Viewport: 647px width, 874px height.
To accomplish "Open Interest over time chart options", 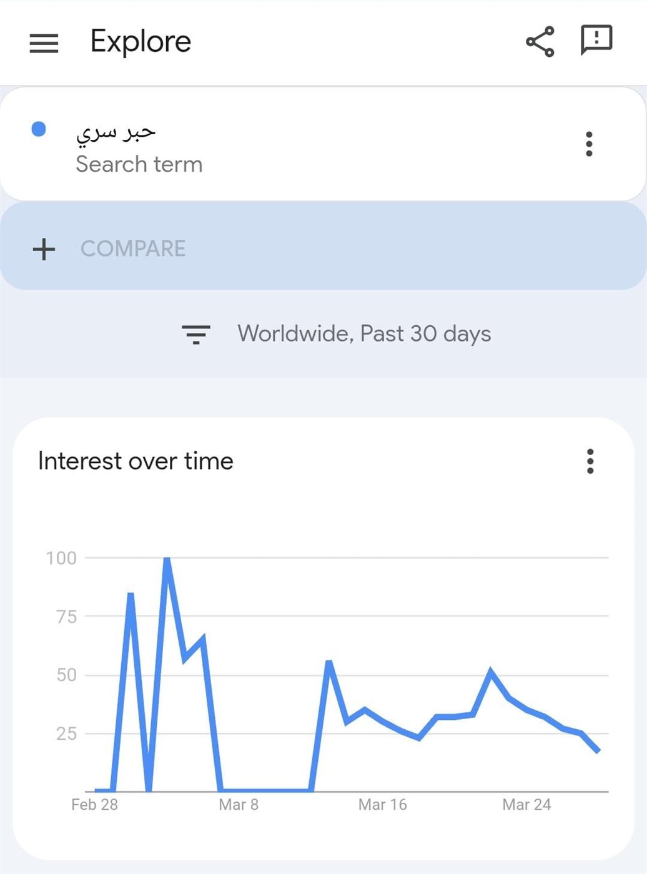I will point(590,461).
